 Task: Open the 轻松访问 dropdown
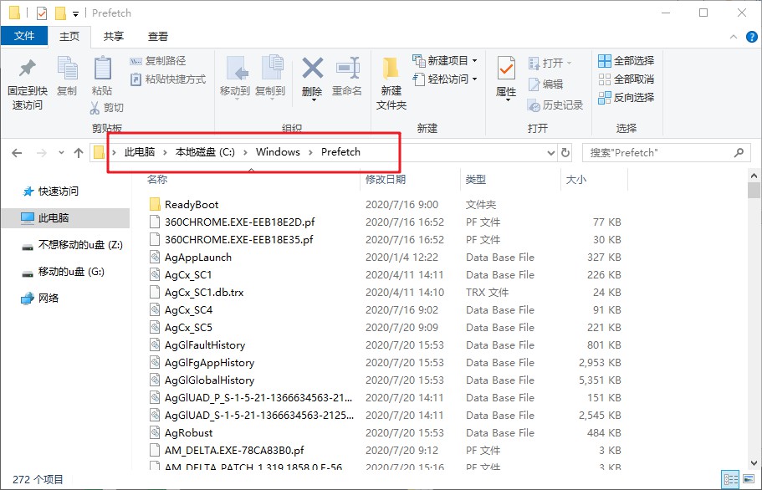click(x=445, y=79)
